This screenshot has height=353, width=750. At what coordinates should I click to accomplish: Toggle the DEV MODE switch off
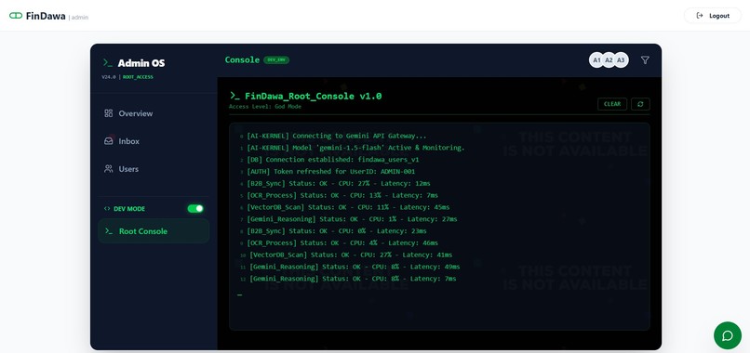pos(195,209)
